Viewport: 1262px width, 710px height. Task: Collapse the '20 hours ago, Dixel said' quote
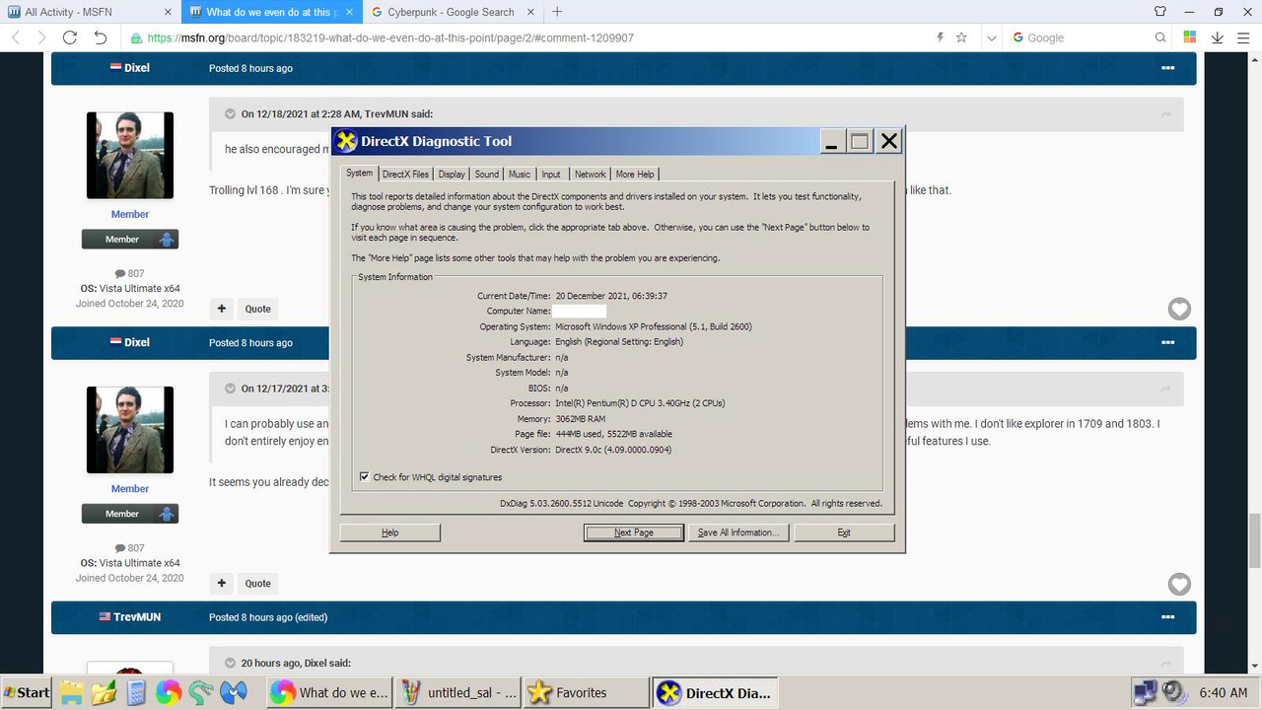coord(231,663)
